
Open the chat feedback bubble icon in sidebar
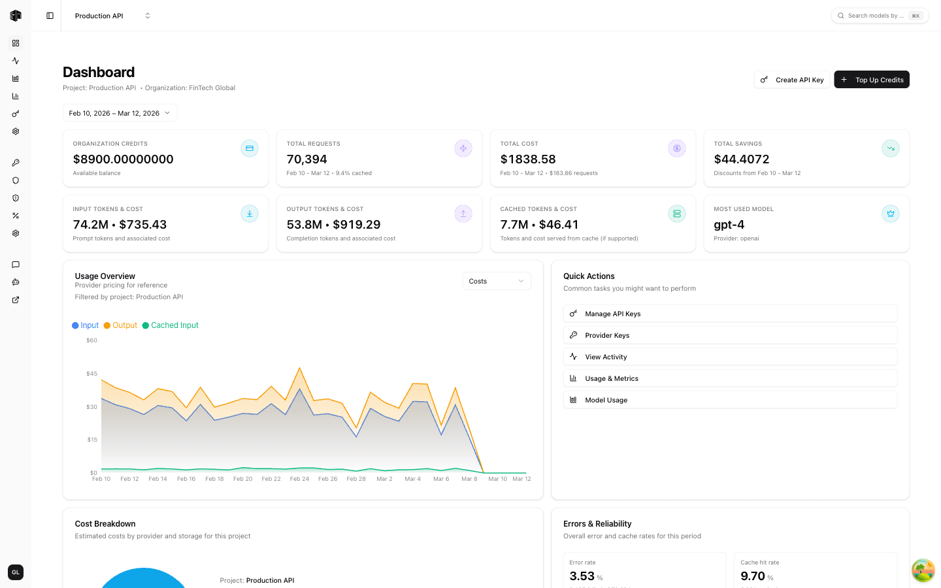[16, 265]
